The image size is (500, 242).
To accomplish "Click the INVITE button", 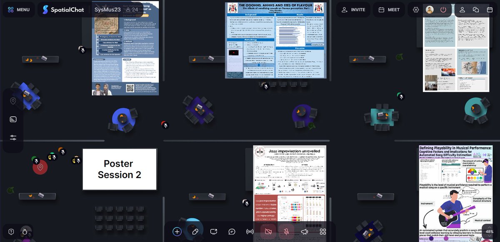I will click(x=353, y=10).
